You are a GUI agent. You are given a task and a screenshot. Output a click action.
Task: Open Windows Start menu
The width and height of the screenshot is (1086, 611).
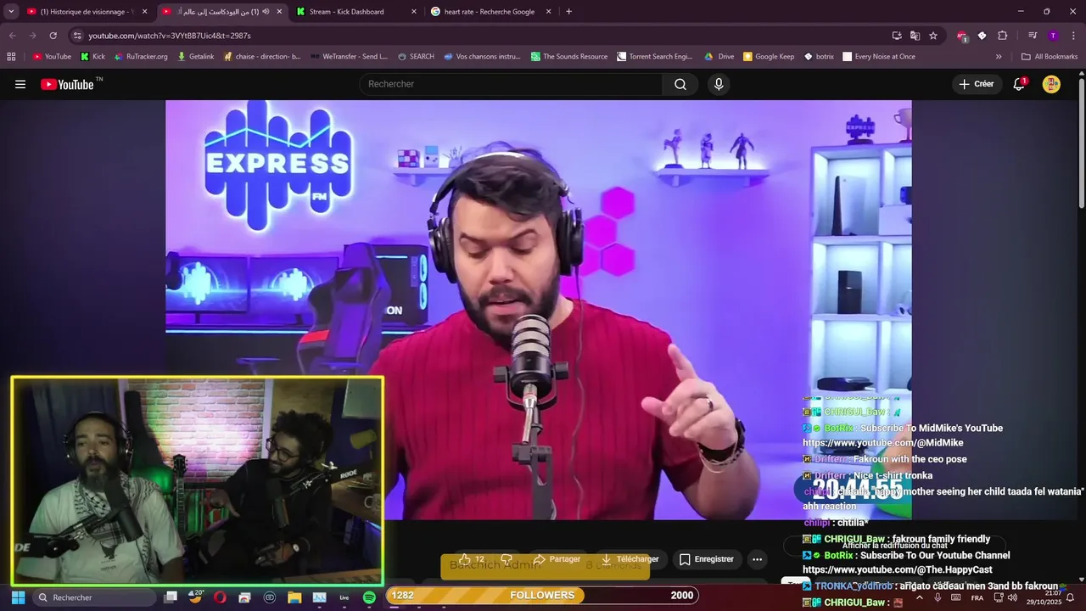pos(18,597)
